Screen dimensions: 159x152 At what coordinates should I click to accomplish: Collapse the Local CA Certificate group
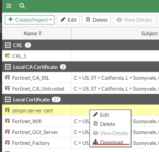(8, 67)
